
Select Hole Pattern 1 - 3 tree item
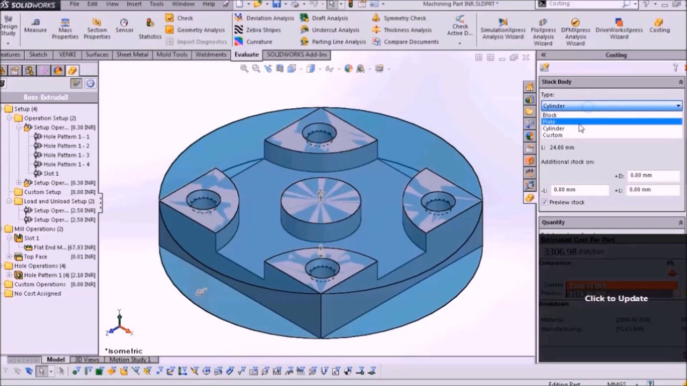[x=62, y=155]
